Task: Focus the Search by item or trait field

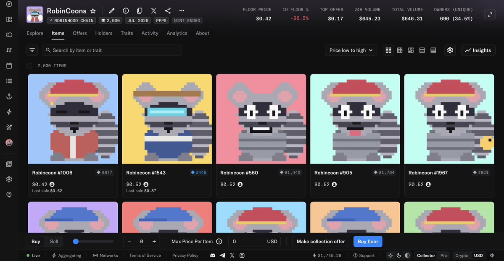Action: click(x=112, y=50)
